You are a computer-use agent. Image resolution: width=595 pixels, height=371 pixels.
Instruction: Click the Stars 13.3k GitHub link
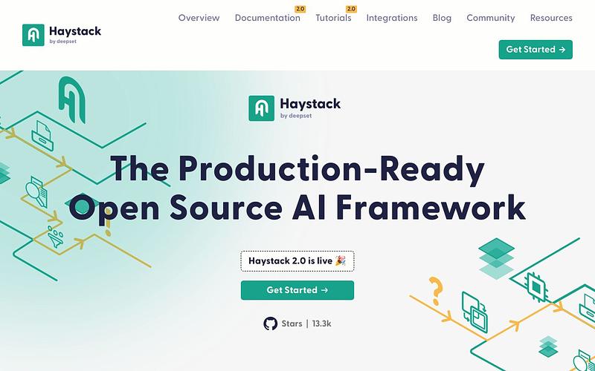tap(297, 324)
